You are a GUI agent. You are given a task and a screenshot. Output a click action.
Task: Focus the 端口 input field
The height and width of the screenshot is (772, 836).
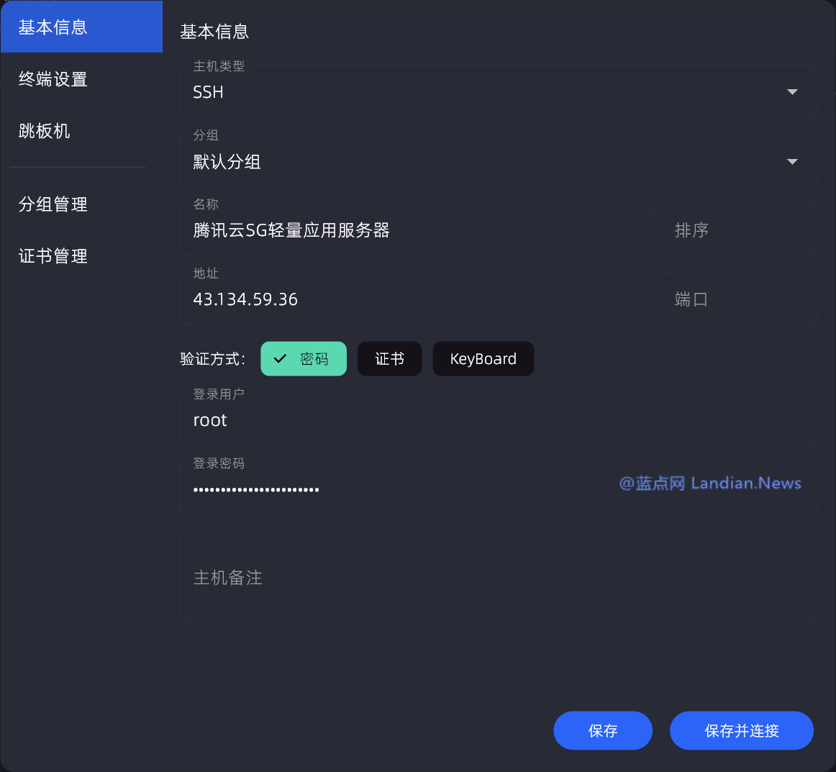739,299
